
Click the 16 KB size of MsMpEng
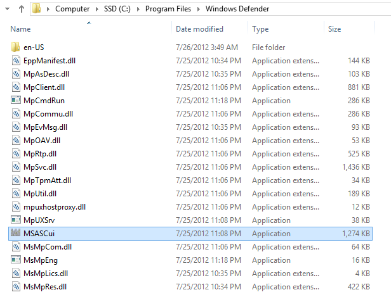[x=361, y=260]
